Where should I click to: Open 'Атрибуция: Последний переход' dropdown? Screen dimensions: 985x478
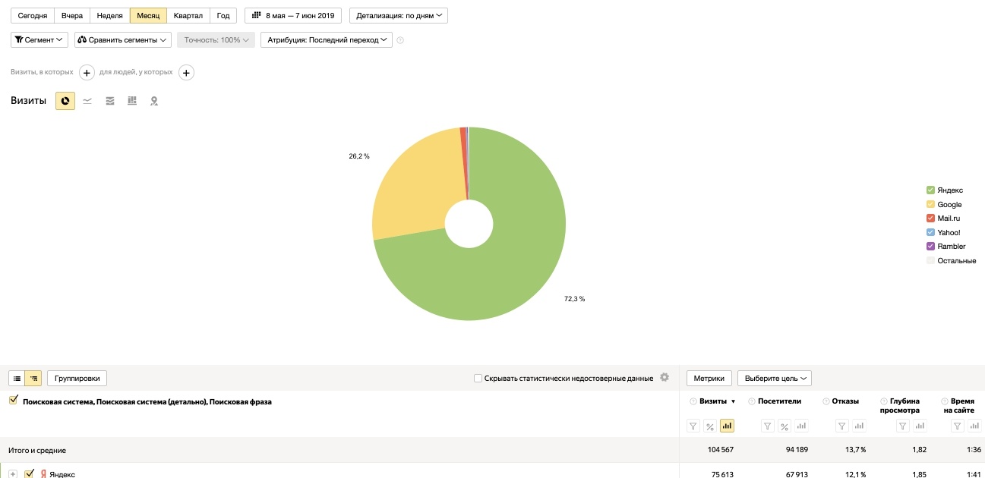pyautogui.click(x=327, y=39)
